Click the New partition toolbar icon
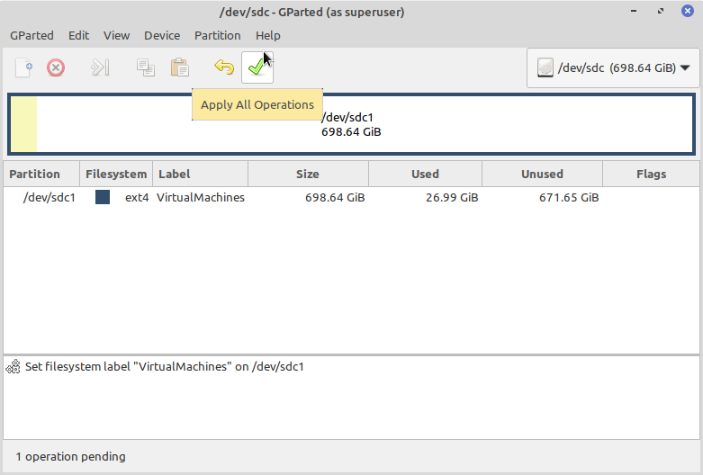 tap(24, 67)
